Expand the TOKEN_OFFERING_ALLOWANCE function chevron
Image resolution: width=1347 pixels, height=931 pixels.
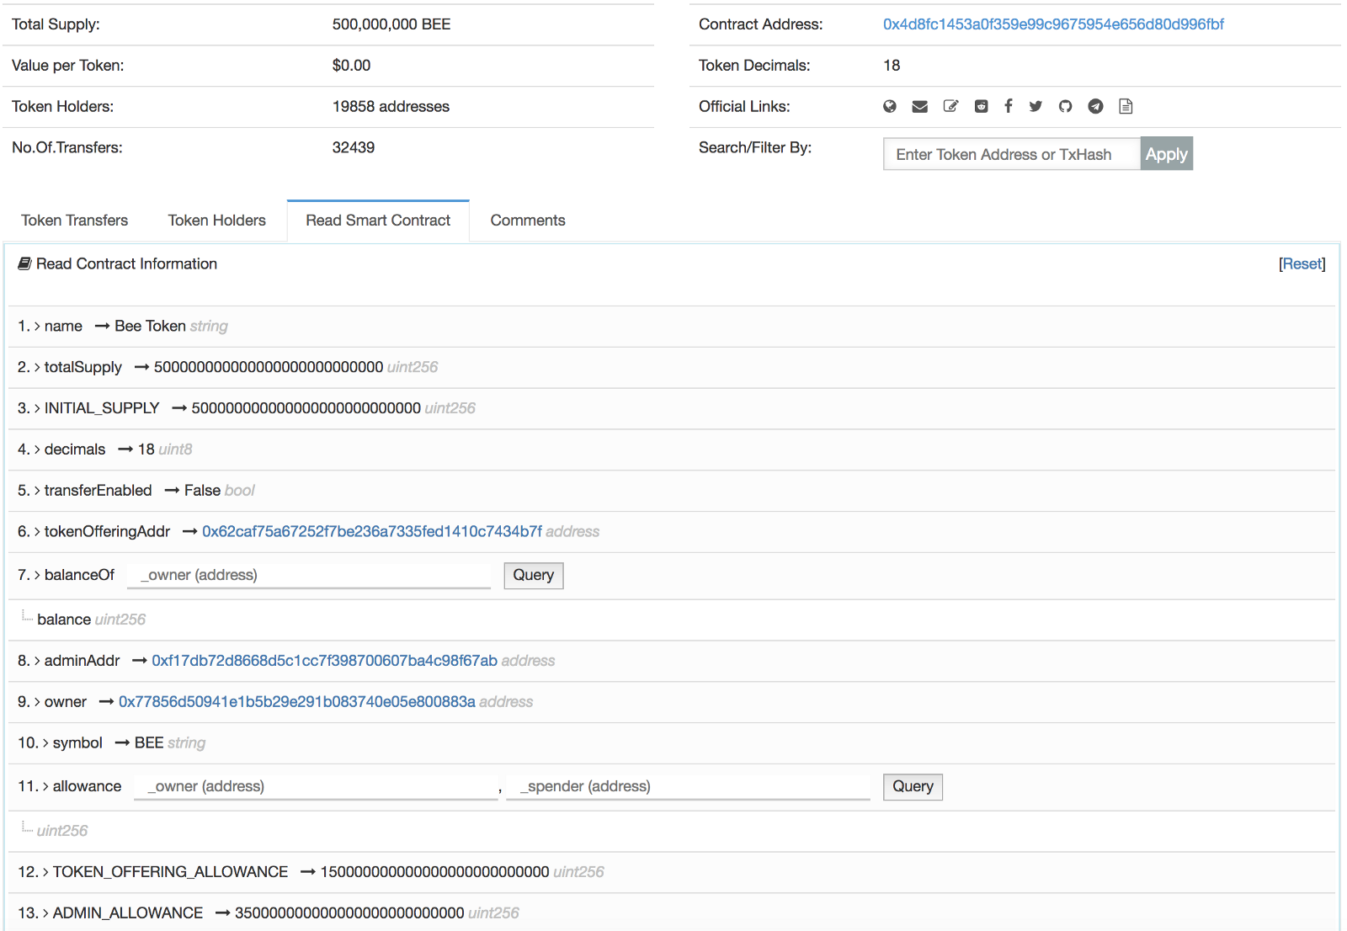[45, 873]
